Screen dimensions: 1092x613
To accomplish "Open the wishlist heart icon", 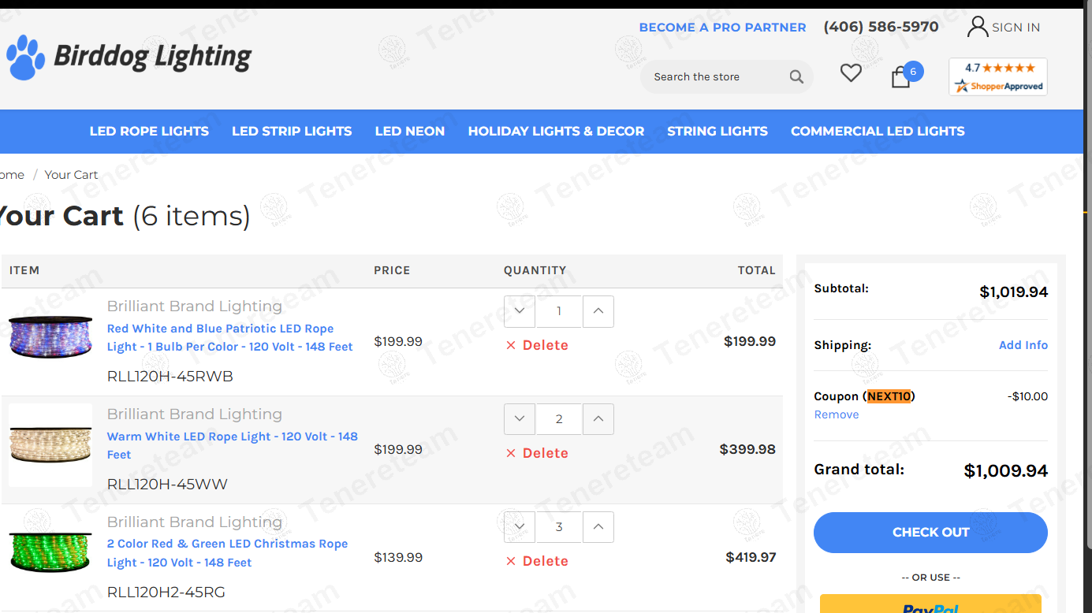I will point(850,73).
